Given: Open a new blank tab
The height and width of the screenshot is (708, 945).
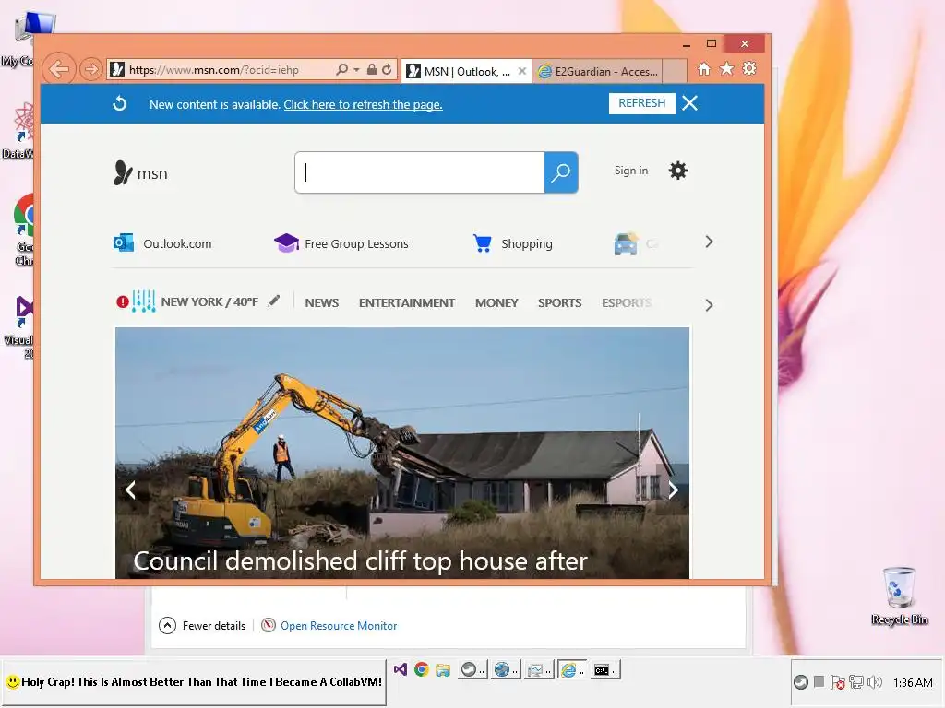Looking at the screenshot, I should pos(675,71).
